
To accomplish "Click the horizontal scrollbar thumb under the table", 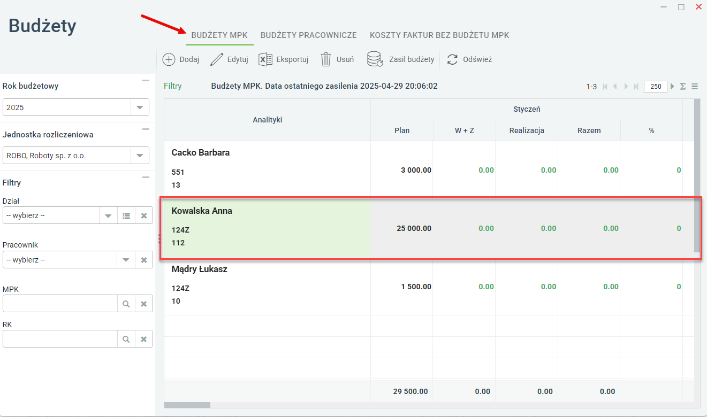I will pos(187,405).
